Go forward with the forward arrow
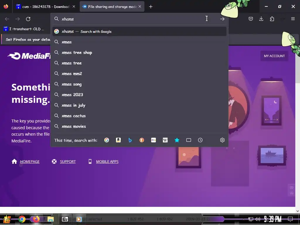The image size is (300, 225). 18,19
